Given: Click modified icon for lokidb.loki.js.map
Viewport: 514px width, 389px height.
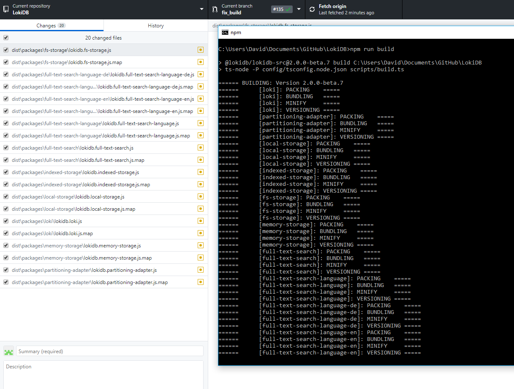Looking at the screenshot, I should click(200, 233).
